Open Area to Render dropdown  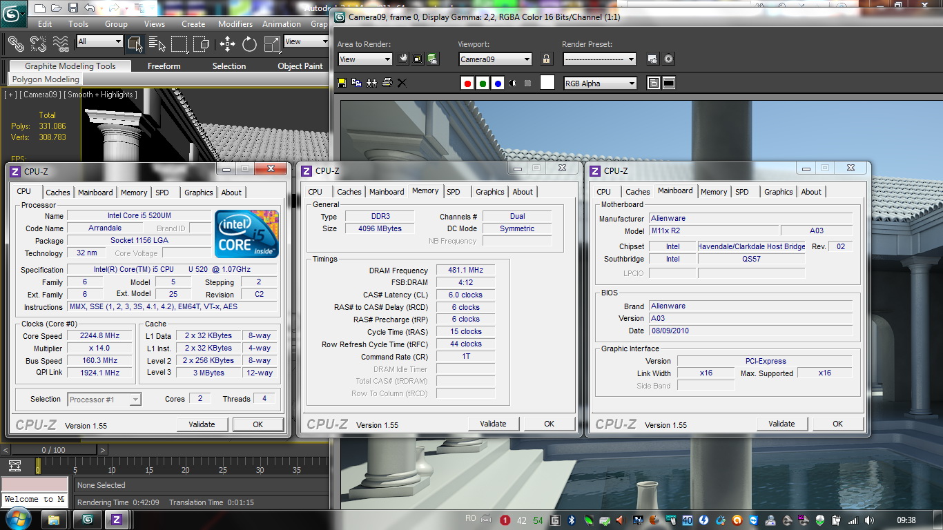(365, 59)
